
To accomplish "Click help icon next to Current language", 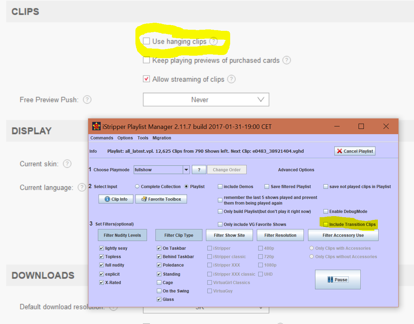I will [x=82, y=187].
